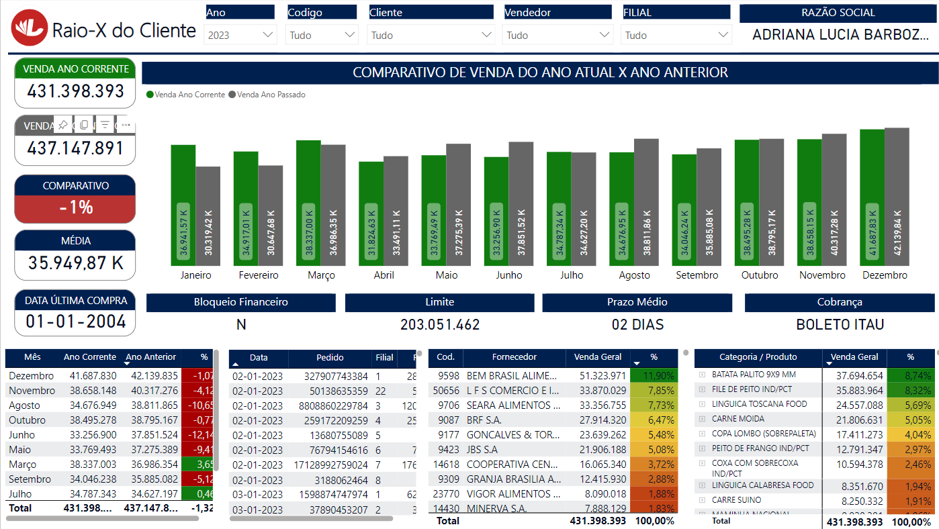Expand LINGUICA TOSCANA FOOD row
Image resolution: width=939 pixels, height=529 pixels.
tap(702, 404)
